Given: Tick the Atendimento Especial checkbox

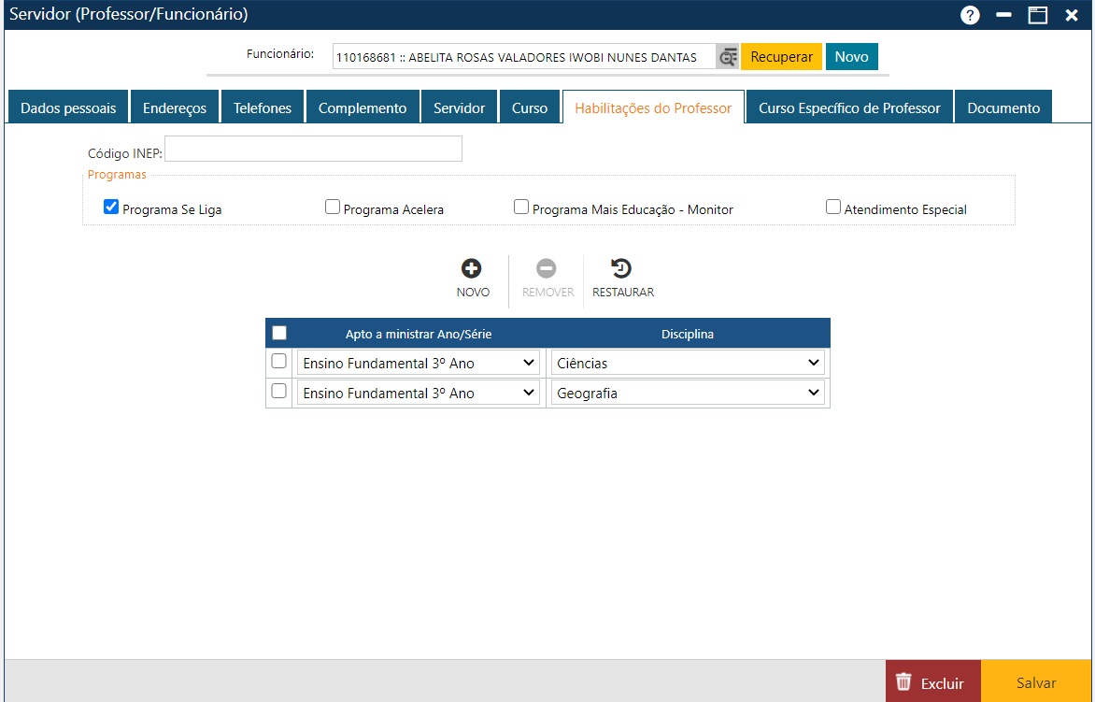Looking at the screenshot, I should click(833, 208).
